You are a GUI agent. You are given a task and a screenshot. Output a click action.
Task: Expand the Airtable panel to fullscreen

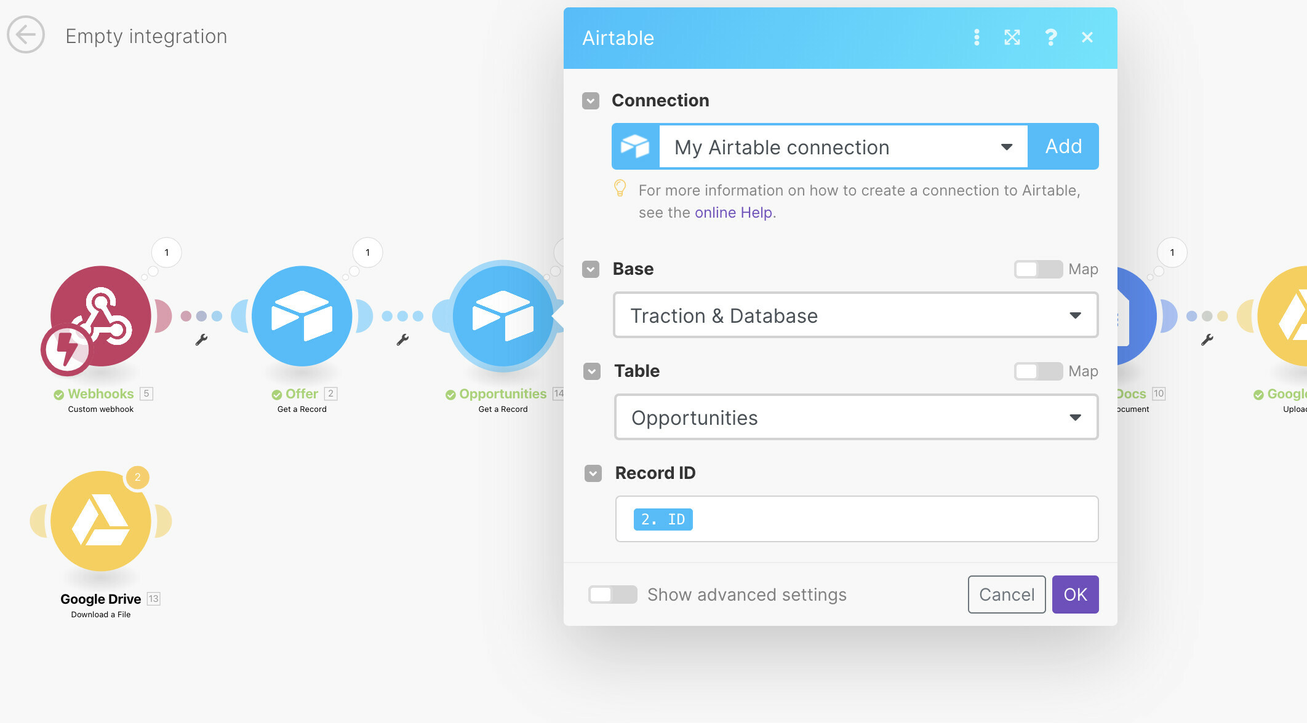tap(1012, 38)
